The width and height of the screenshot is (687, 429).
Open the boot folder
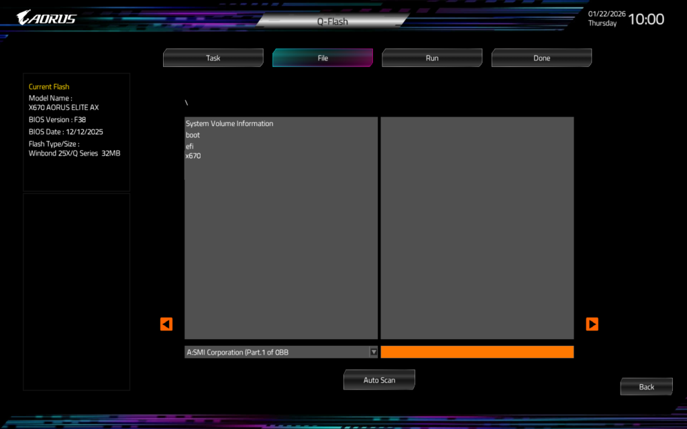point(193,135)
